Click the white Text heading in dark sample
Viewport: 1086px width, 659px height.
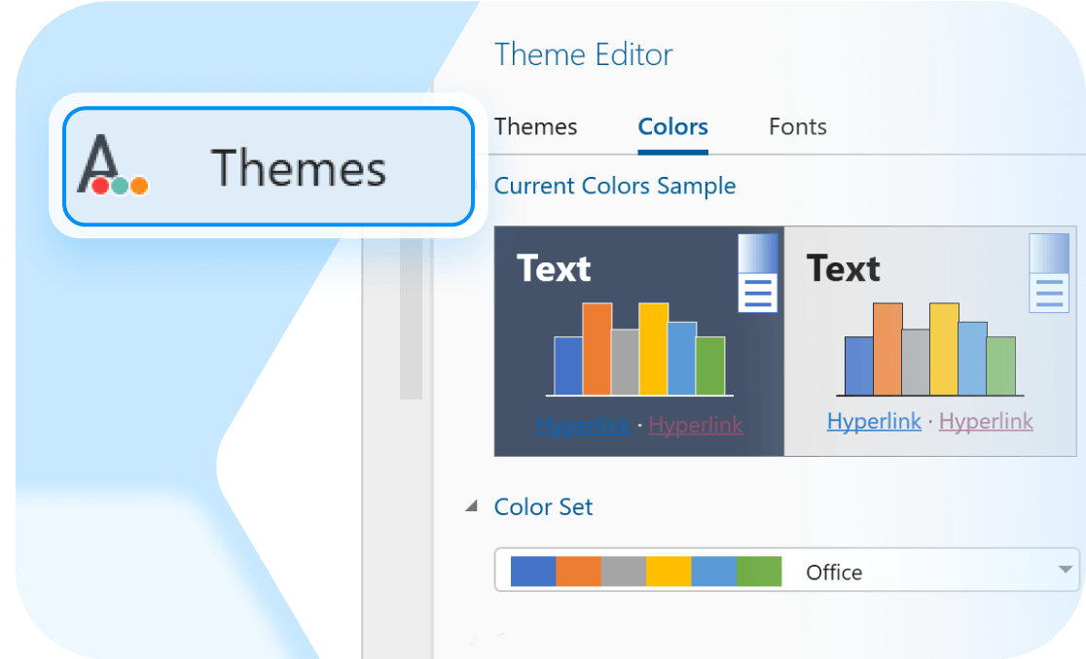pyautogui.click(x=553, y=268)
